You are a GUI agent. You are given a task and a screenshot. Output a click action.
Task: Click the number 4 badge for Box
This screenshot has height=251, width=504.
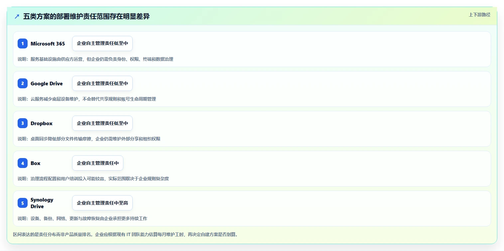click(23, 163)
